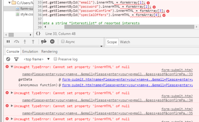Click error icon on line 33
This screenshot has height=122, width=199.
(148, 3)
